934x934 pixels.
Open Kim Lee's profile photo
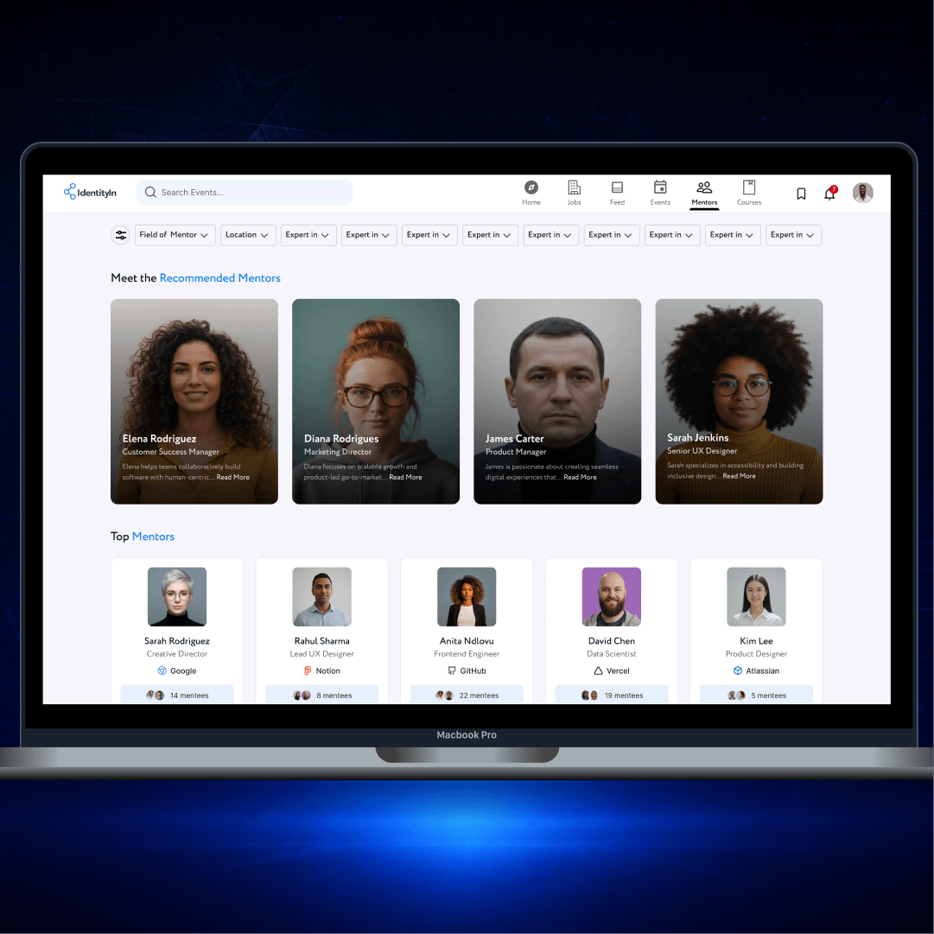tap(756, 596)
